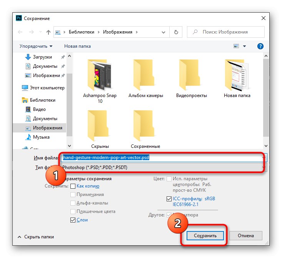Click the Сохранить button
The image size is (282, 258).
[x=205, y=236]
